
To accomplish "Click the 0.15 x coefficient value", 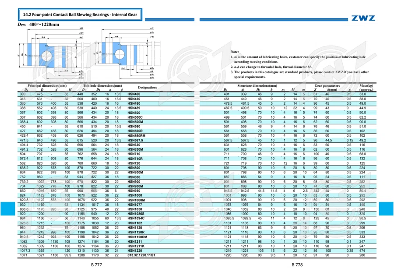I will tap(349, 140).
